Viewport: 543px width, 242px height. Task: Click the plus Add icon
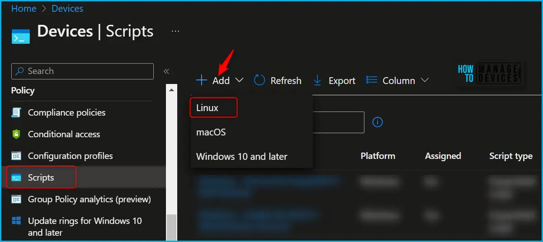pyautogui.click(x=201, y=80)
